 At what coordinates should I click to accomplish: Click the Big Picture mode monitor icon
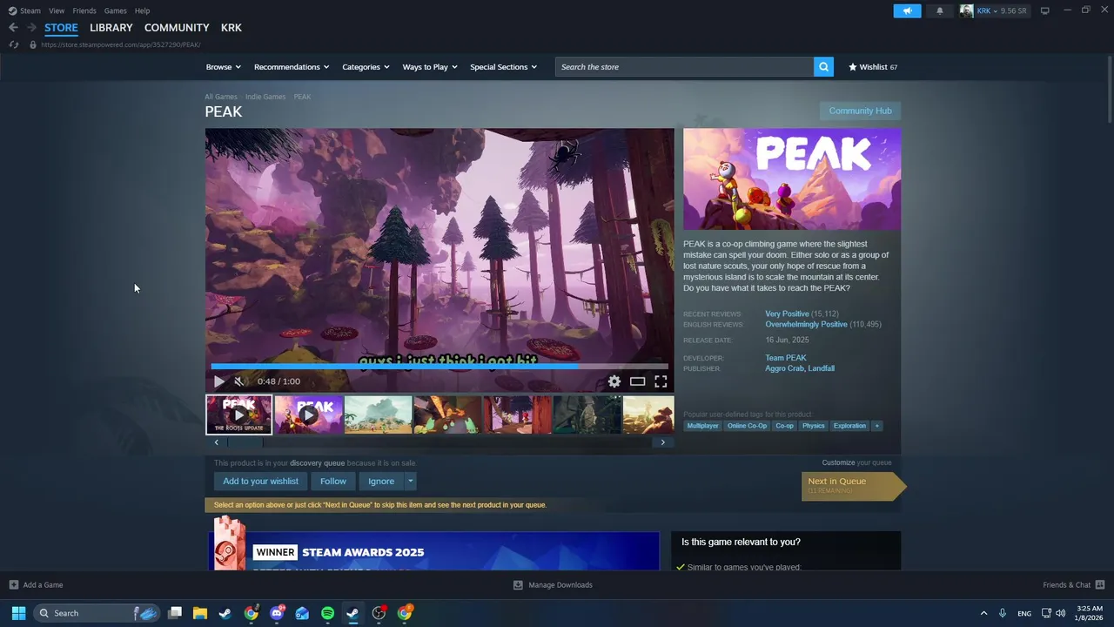pyautogui.click(x=1044, y=10)
